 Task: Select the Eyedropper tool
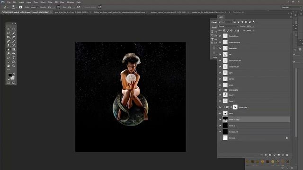point(14,37)
